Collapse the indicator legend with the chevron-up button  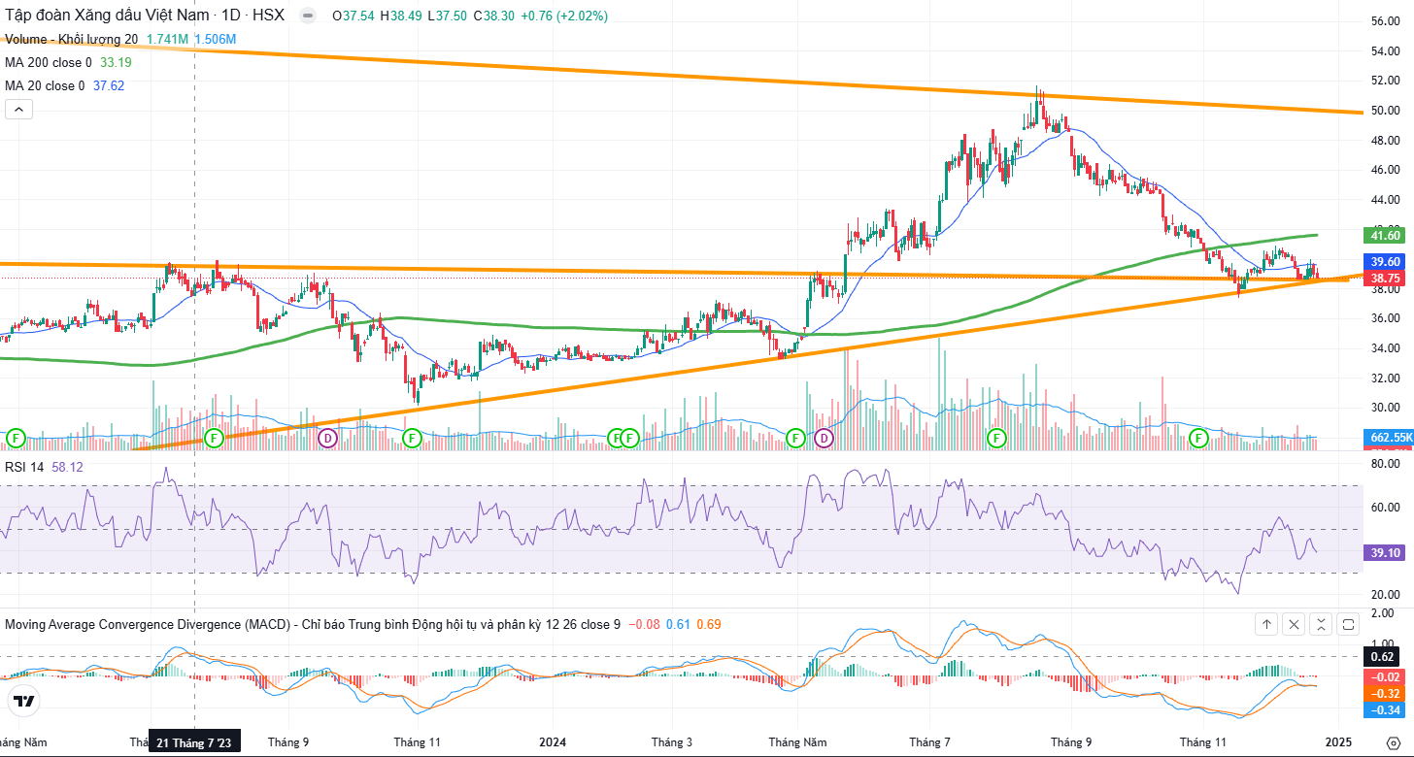[x=18, y=110]
